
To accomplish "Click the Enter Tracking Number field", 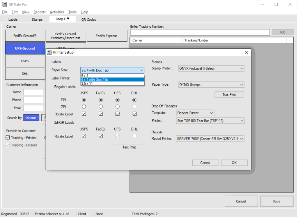I will (200, 32).
